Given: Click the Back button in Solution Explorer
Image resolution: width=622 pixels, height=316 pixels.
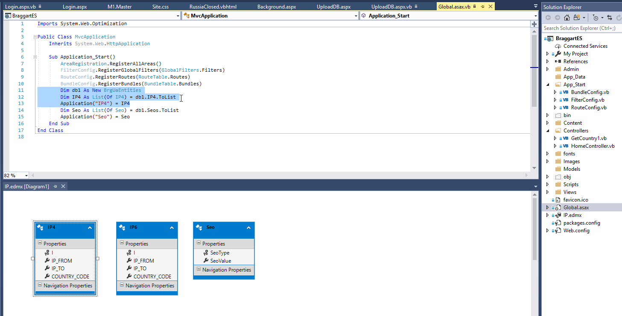Looking at the screenshot, I should coord(548,18).
